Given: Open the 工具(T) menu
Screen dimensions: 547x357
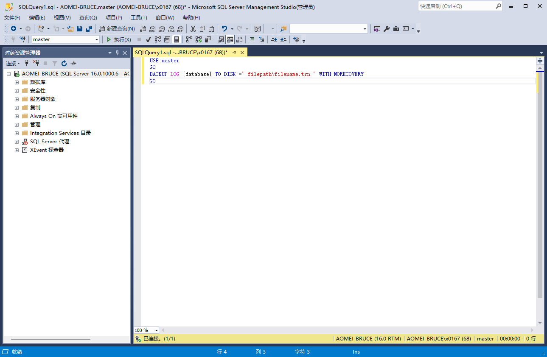Looking at the screenshot, I should coord(139,18).
